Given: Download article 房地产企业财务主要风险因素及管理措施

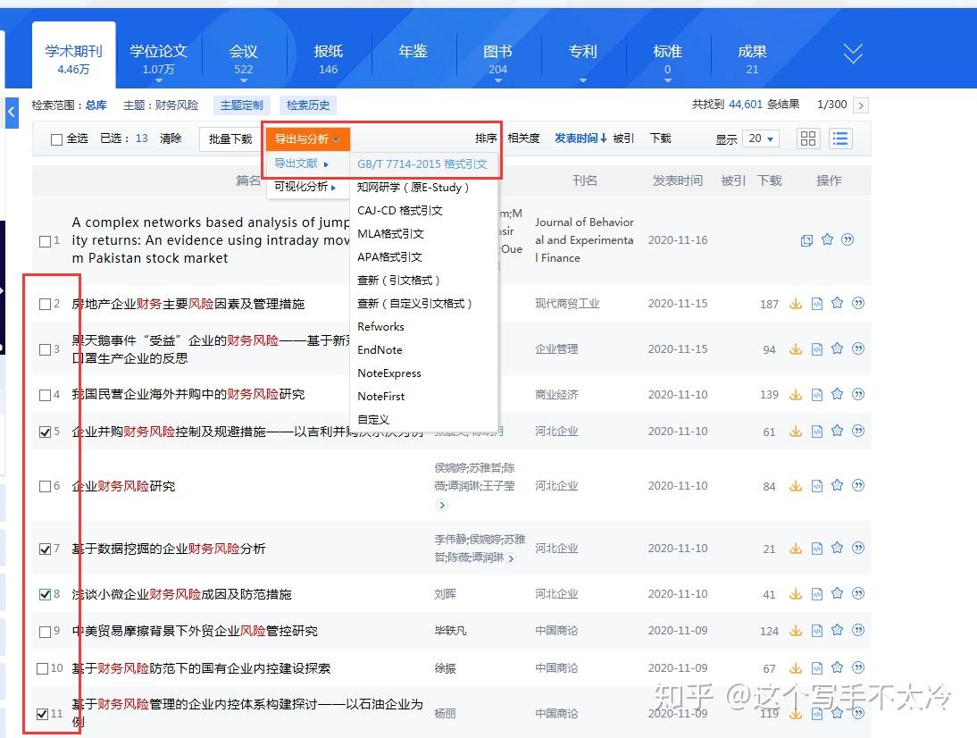Looking at the screenshot, I should 796,304.
